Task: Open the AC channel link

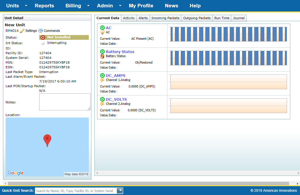Action: 109,28
